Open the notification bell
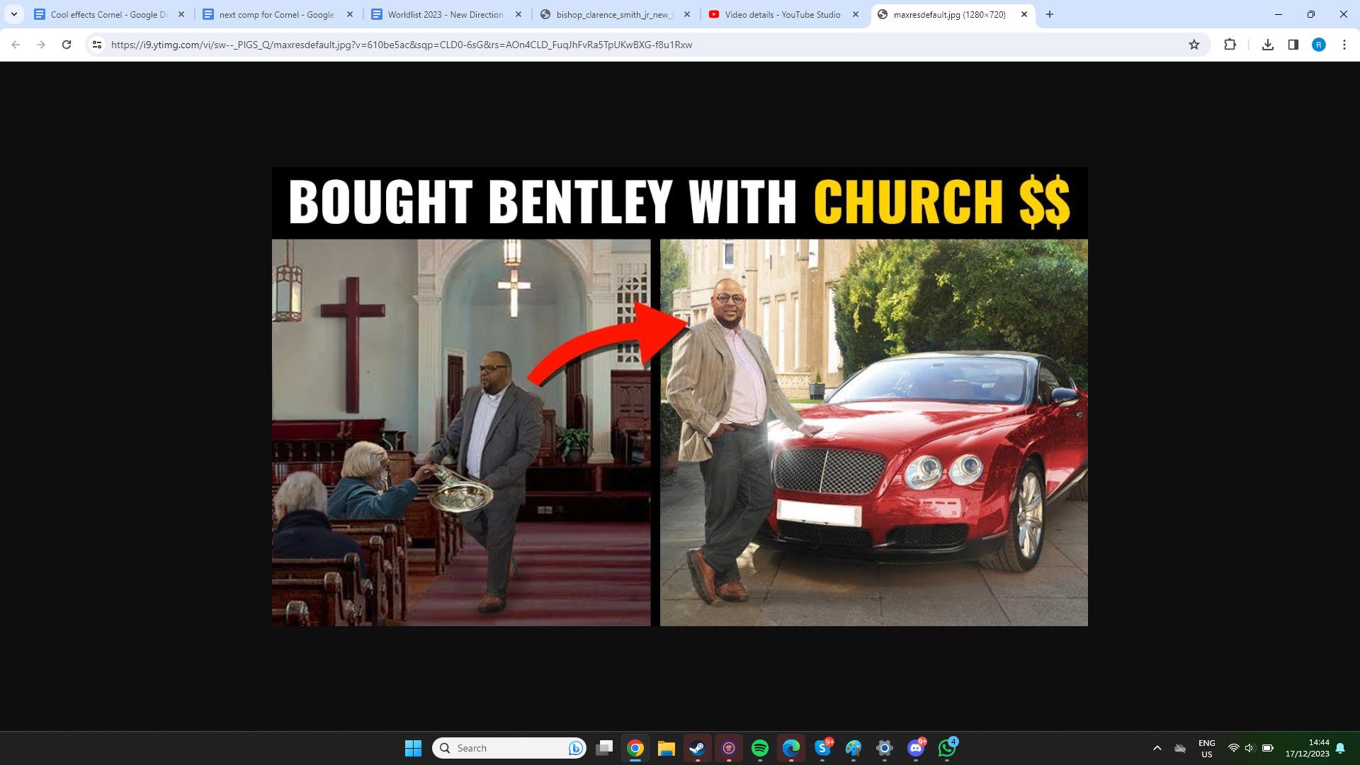Viewport: 1360px width, 765px height. (x=1340, y=748)
